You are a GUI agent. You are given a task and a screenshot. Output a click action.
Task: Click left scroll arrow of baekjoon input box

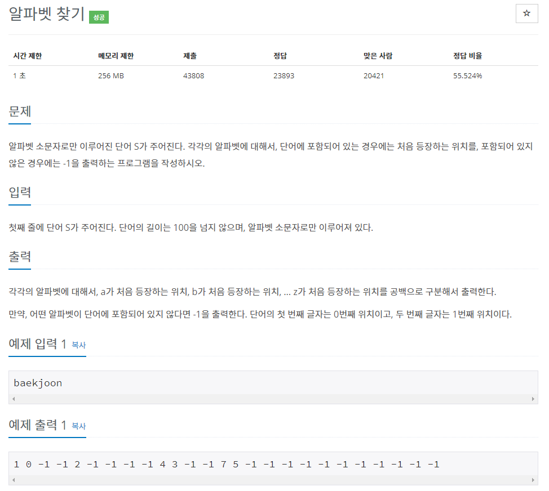(x=14, y=399)
